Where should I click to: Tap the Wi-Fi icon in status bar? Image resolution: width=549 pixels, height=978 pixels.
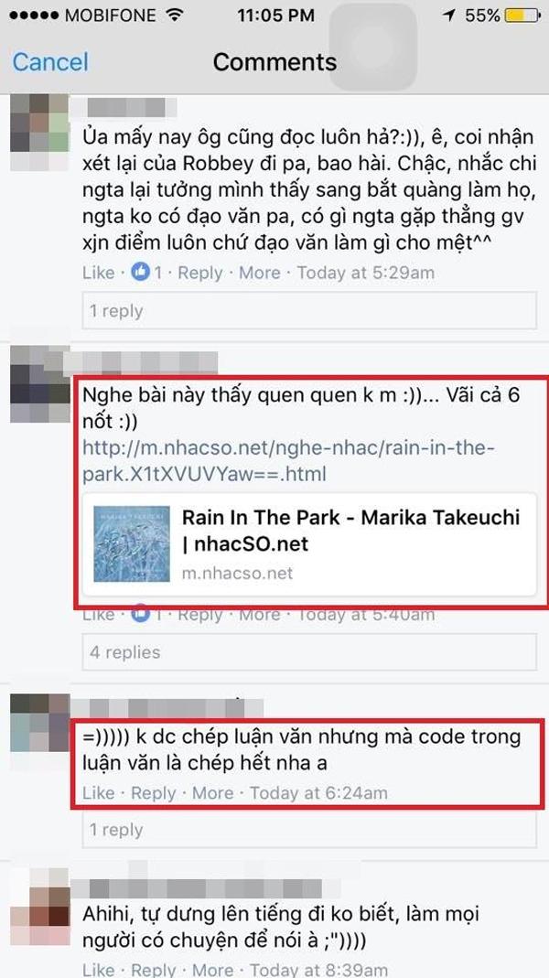tap(176, 15)
